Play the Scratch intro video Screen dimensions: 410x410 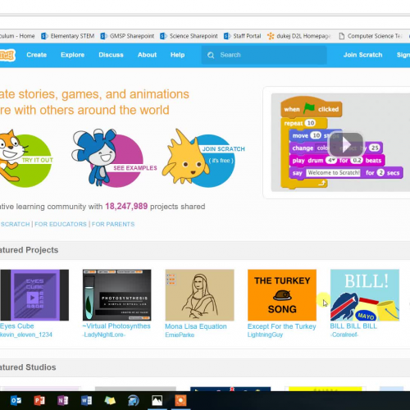(346, 143)
